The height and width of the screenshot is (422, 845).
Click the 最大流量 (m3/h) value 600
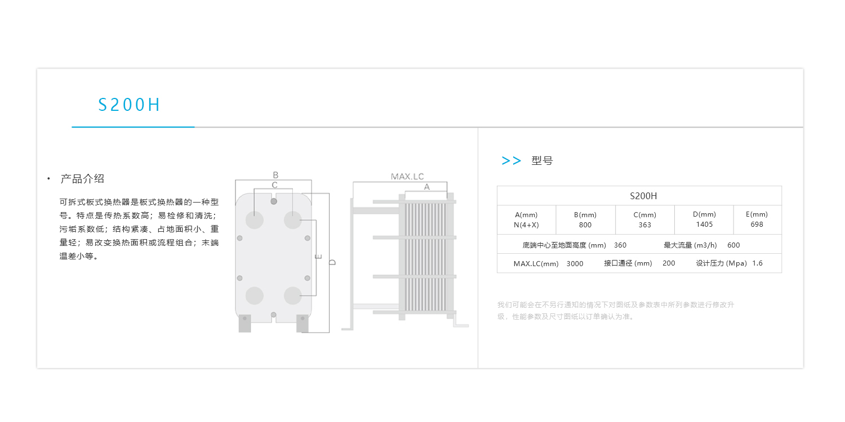pyautogui.click(x=733, y=245)
